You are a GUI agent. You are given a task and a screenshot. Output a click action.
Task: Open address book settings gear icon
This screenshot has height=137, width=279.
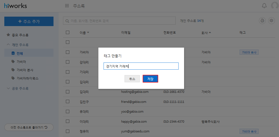(271, 21)
